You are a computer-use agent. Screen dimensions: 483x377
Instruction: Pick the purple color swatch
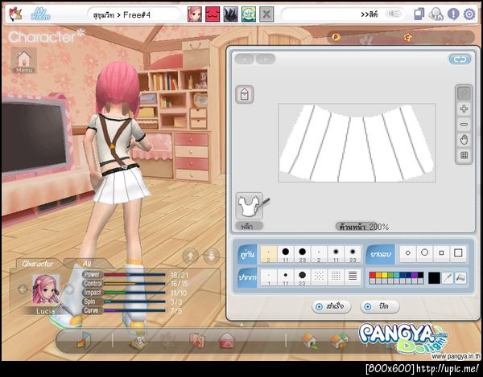click(x=415, y=275)
